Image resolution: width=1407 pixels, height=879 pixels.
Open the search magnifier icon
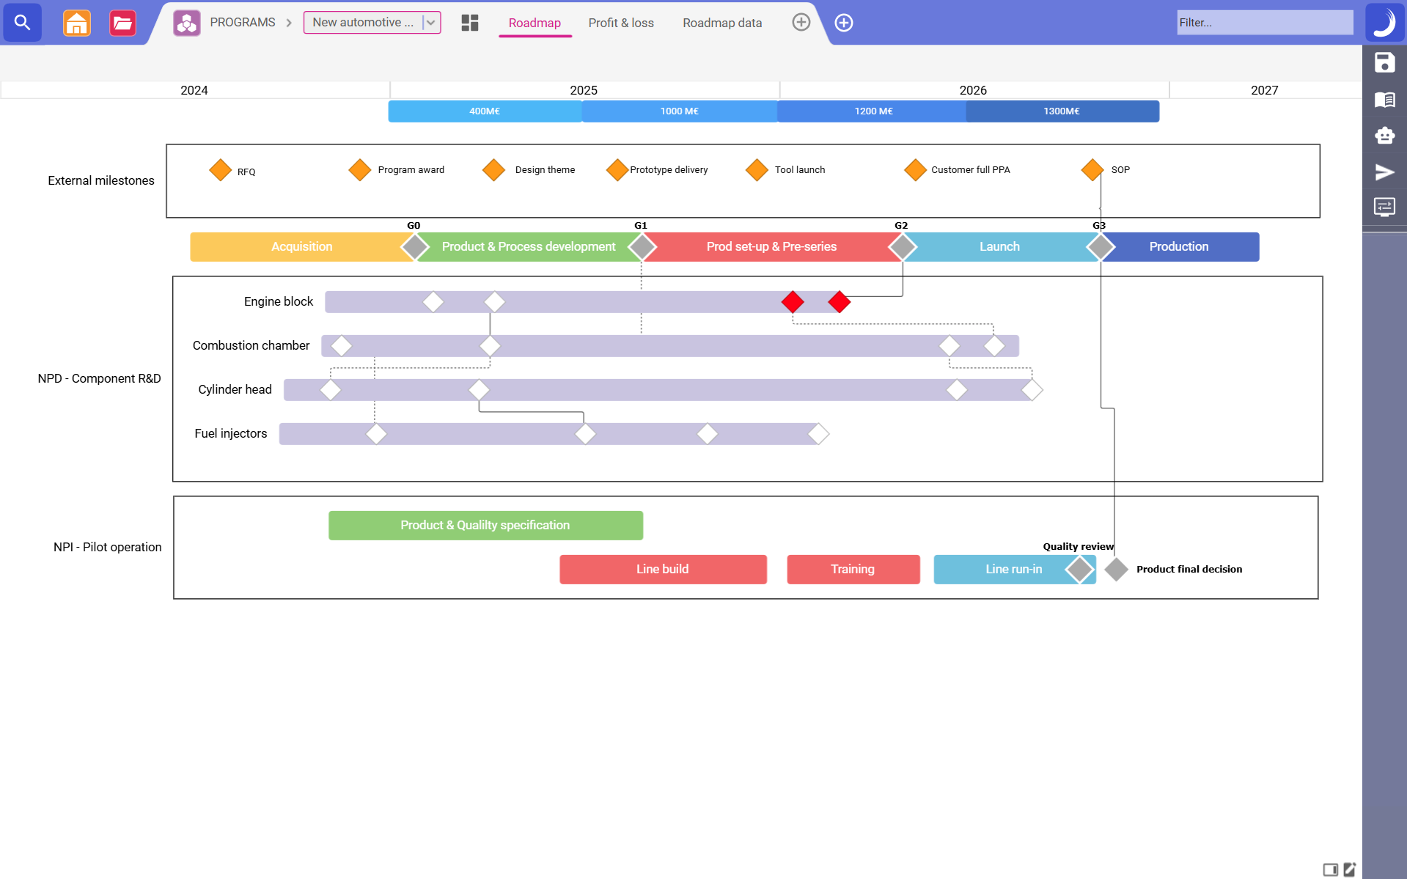point(22,23)
